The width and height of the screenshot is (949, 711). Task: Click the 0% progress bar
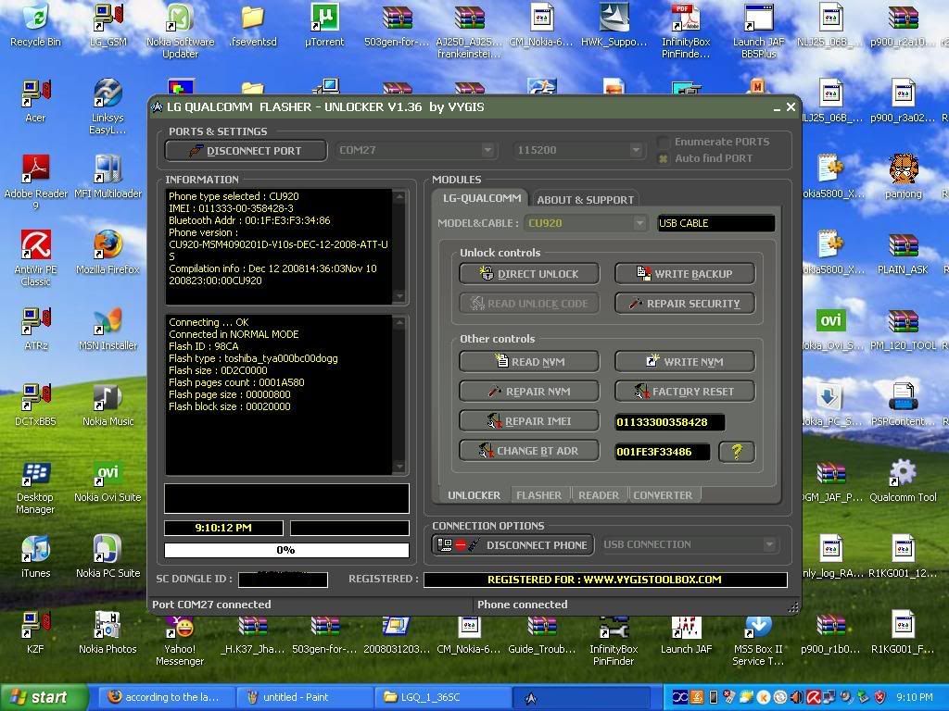[287, 550]
